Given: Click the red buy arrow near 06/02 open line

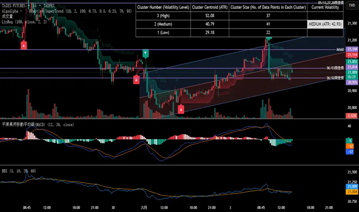Looking at the screenshot, I should click(x=136, y=79).
